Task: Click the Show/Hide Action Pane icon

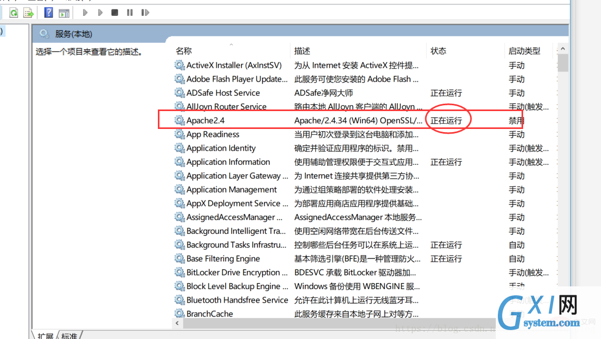Action: coord(64,13)
